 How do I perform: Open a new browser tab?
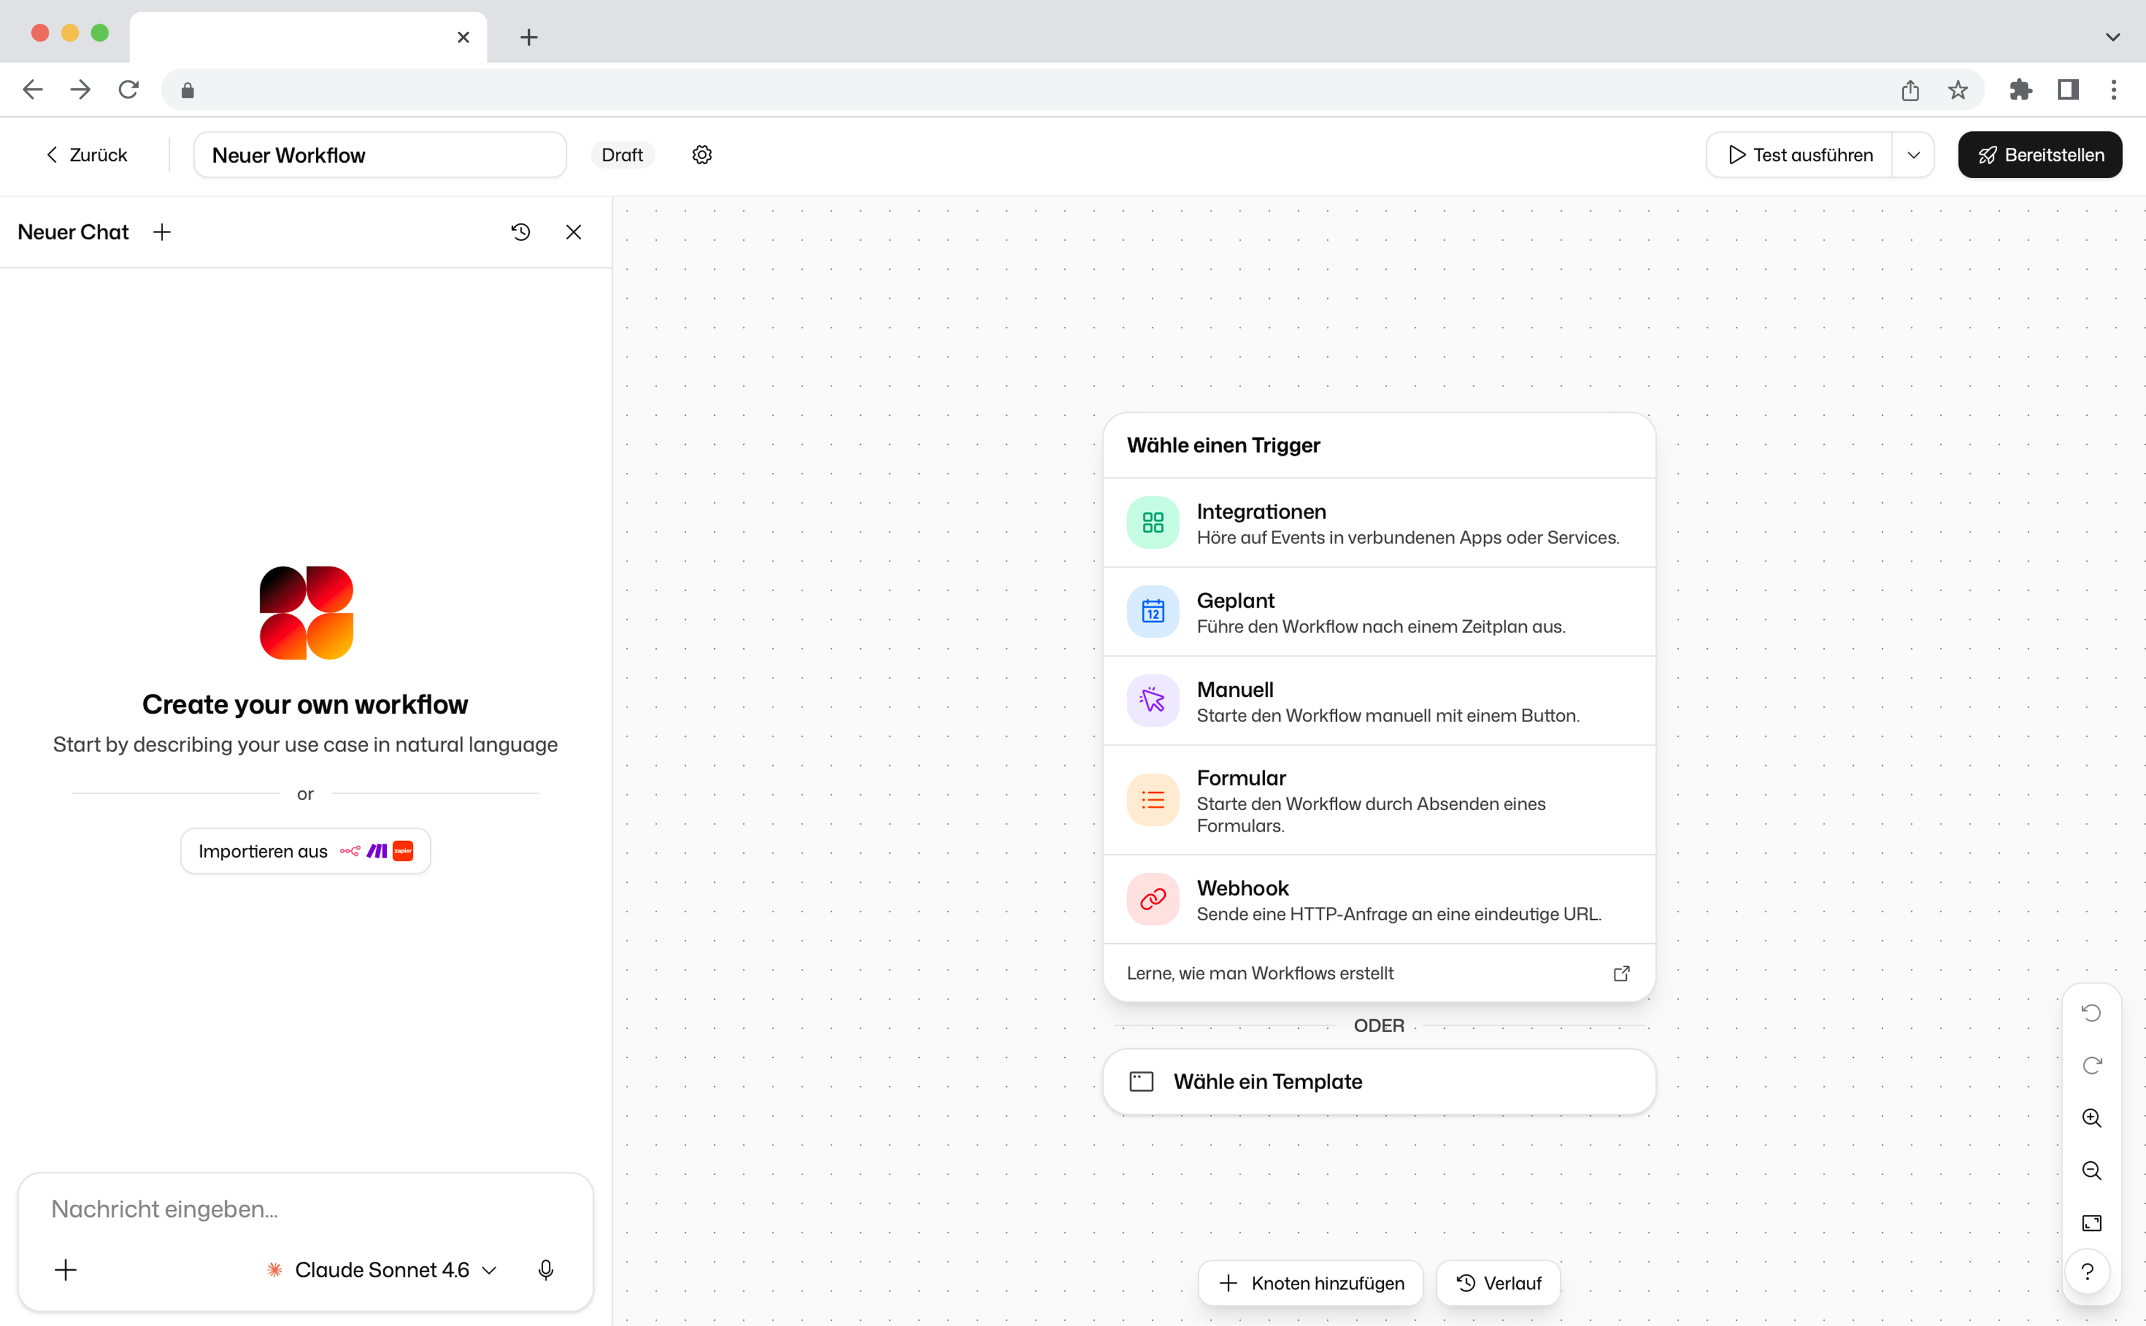(529, 37)
